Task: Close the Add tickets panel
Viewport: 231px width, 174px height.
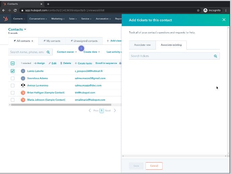Action: pos(224,20)
